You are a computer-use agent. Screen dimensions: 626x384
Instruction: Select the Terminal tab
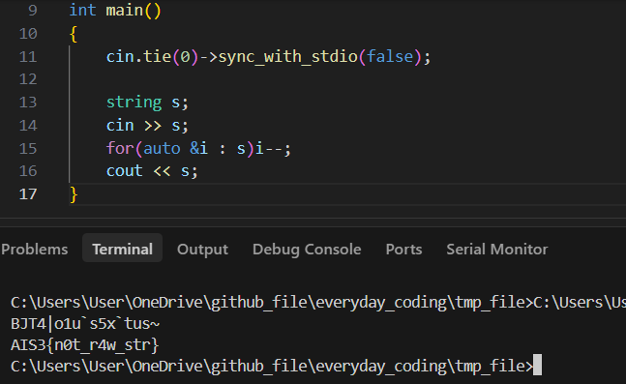[x=122, y=249]
